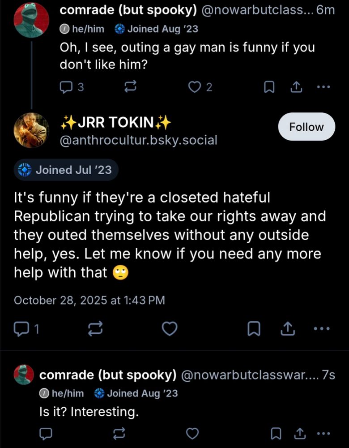The width and height of the screenshot is (349, 448).
Task: Reply to the "Is it? Interesting." post
Action: (46, 434)
